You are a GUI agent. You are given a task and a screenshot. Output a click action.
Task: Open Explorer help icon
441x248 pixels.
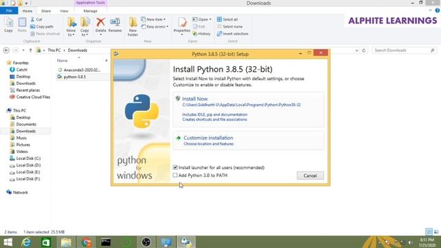click(438, 10)
